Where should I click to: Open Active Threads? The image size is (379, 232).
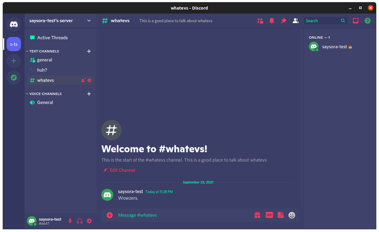click(52, 37)
